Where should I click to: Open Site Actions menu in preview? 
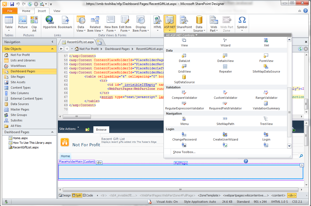pos(69,129)
